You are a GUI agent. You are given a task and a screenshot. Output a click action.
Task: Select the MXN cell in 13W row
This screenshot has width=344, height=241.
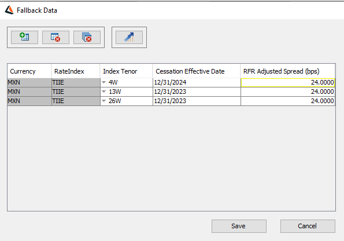29,92
